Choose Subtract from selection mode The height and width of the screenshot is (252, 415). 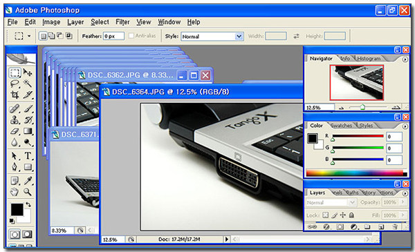60,36
